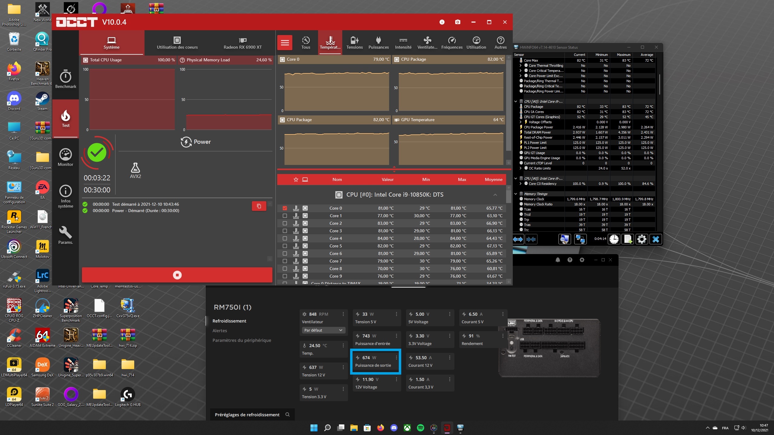This screenshot has height=435, width=774.
Task: Select the Tous sensor filter tab
Action: click(x=306, y=43)
